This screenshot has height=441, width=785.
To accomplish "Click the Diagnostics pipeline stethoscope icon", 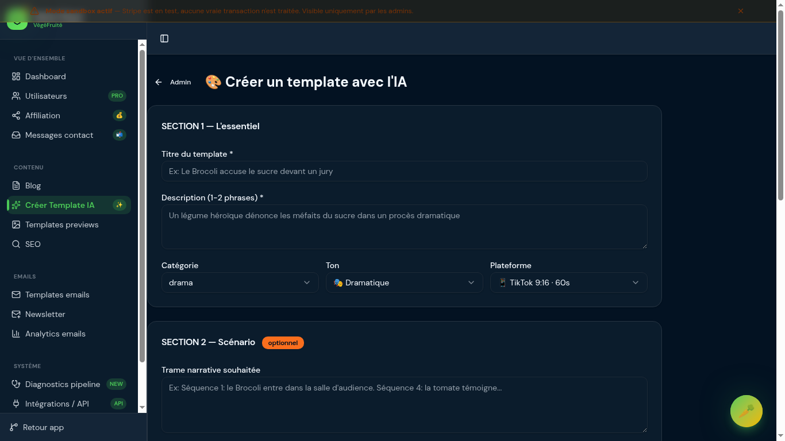I will click(16, 384).
